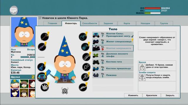Select the wizard hat head slot

(41, 67)
